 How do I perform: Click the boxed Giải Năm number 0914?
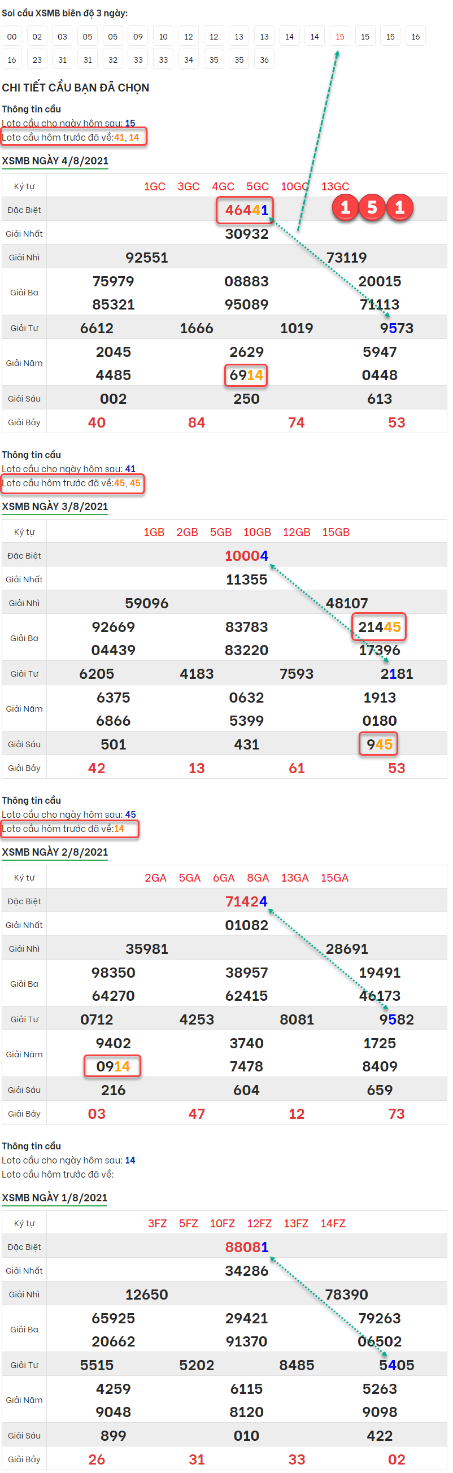[x=112, y=1066]
